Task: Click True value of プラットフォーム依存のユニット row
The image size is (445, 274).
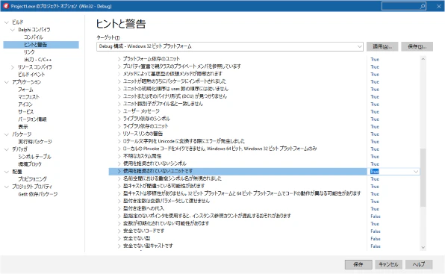Action: coord(375,59)
